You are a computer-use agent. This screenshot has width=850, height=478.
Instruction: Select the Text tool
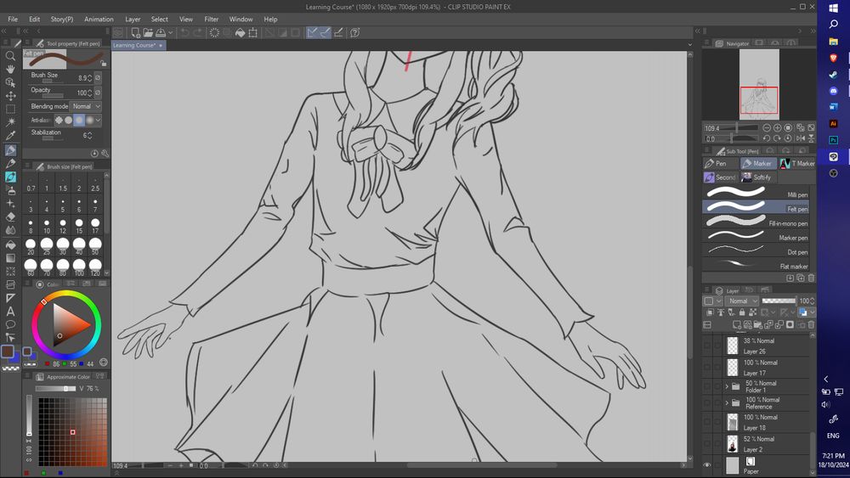pyautogui.click(x=10, y=312)
